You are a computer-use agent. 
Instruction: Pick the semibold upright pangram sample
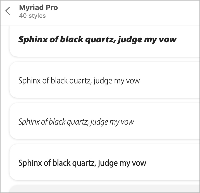(x=82, y=163)
